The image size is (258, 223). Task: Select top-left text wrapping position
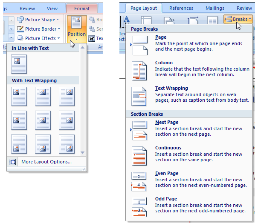pos(19,97)
